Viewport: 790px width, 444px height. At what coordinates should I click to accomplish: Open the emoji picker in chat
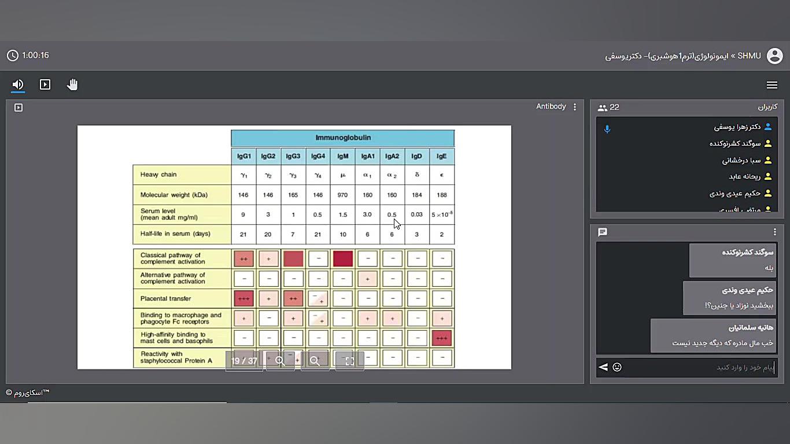coord(617,367)
